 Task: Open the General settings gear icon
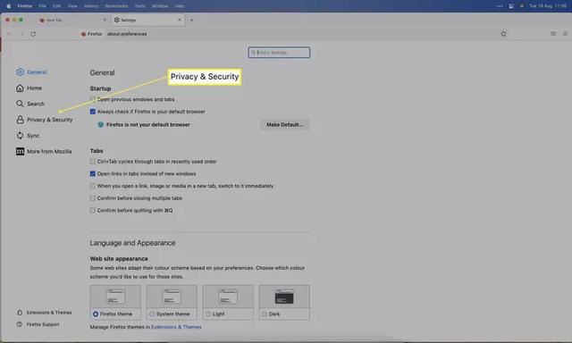[x=20, y=72]
